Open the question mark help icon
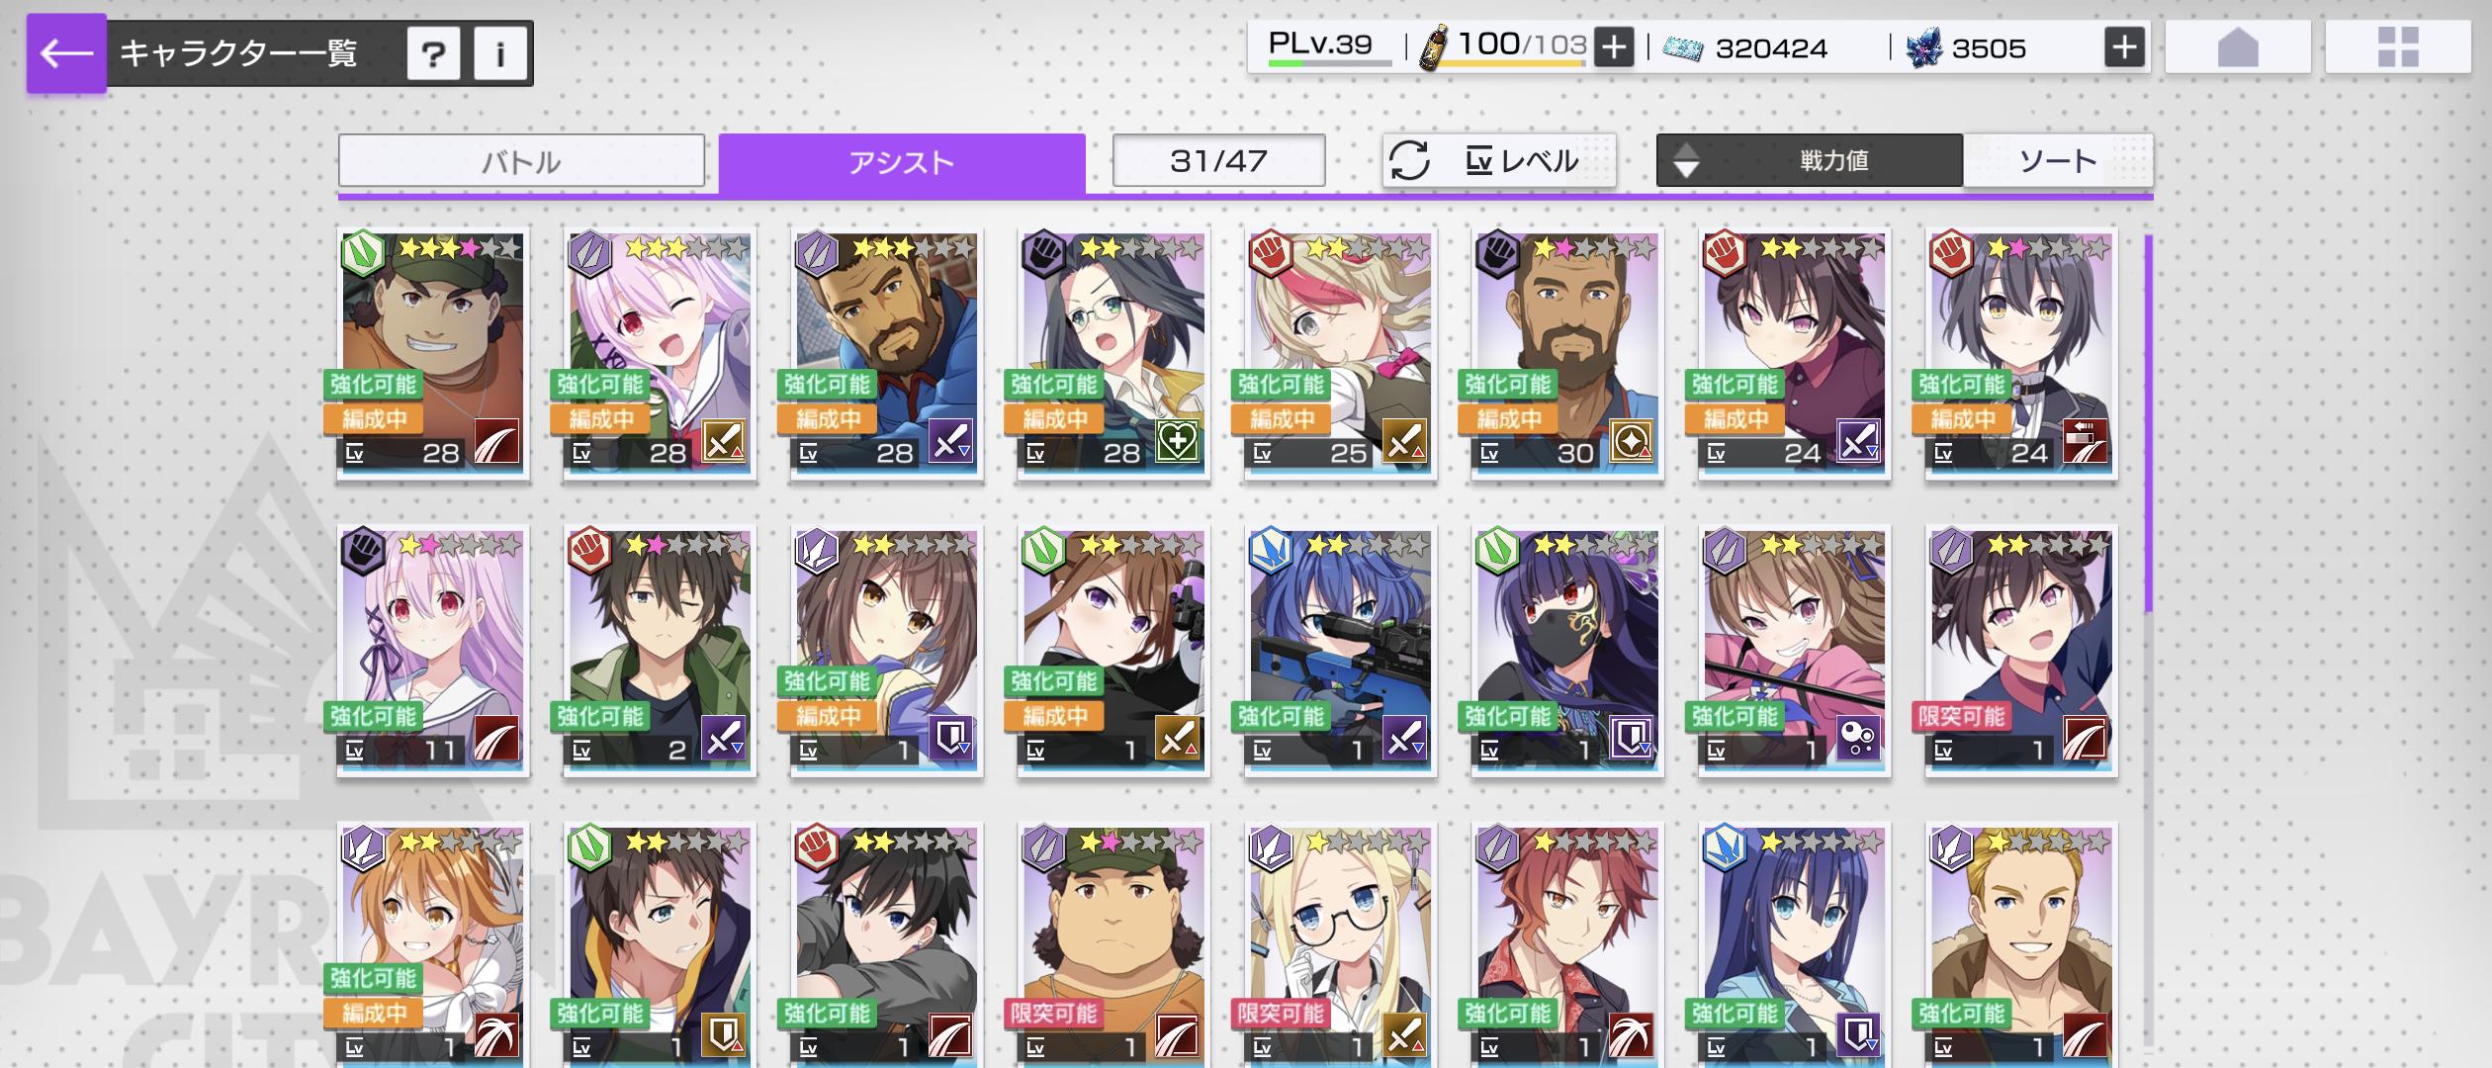The width and height of the screenshot is (2492, 1068). (433, 53)
